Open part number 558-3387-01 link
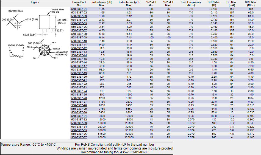The image size is (261, 155). click(x=79, y=9)
